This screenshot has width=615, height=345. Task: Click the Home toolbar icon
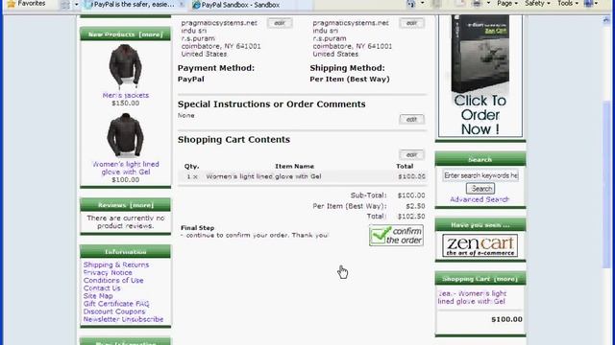point(411,4)
